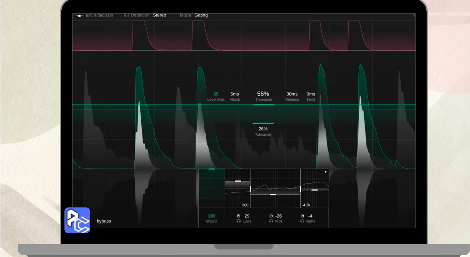Open the Stereo detection dropdown
This screenshot has height=257, width=470.
coord(159,15)
